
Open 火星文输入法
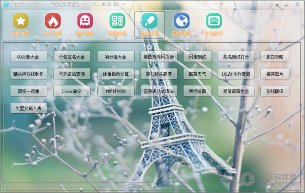(x=28, y=108)
